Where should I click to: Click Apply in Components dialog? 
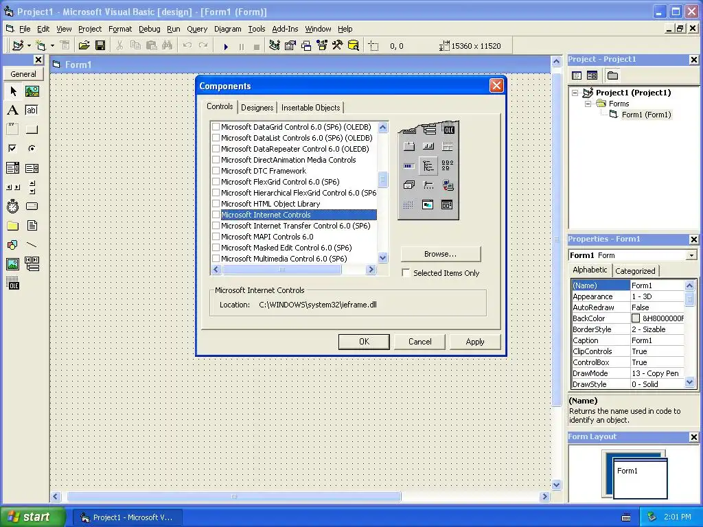[475, 342]
